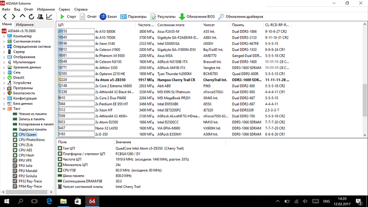The image size is (368, 207).
Task: Open File Explorer from the taskbar
Action: coord(63,202)
